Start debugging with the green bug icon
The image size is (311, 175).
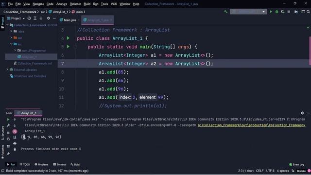(x=276, y=12)
